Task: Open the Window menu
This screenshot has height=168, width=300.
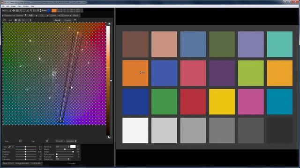Action: pos(26,6)
